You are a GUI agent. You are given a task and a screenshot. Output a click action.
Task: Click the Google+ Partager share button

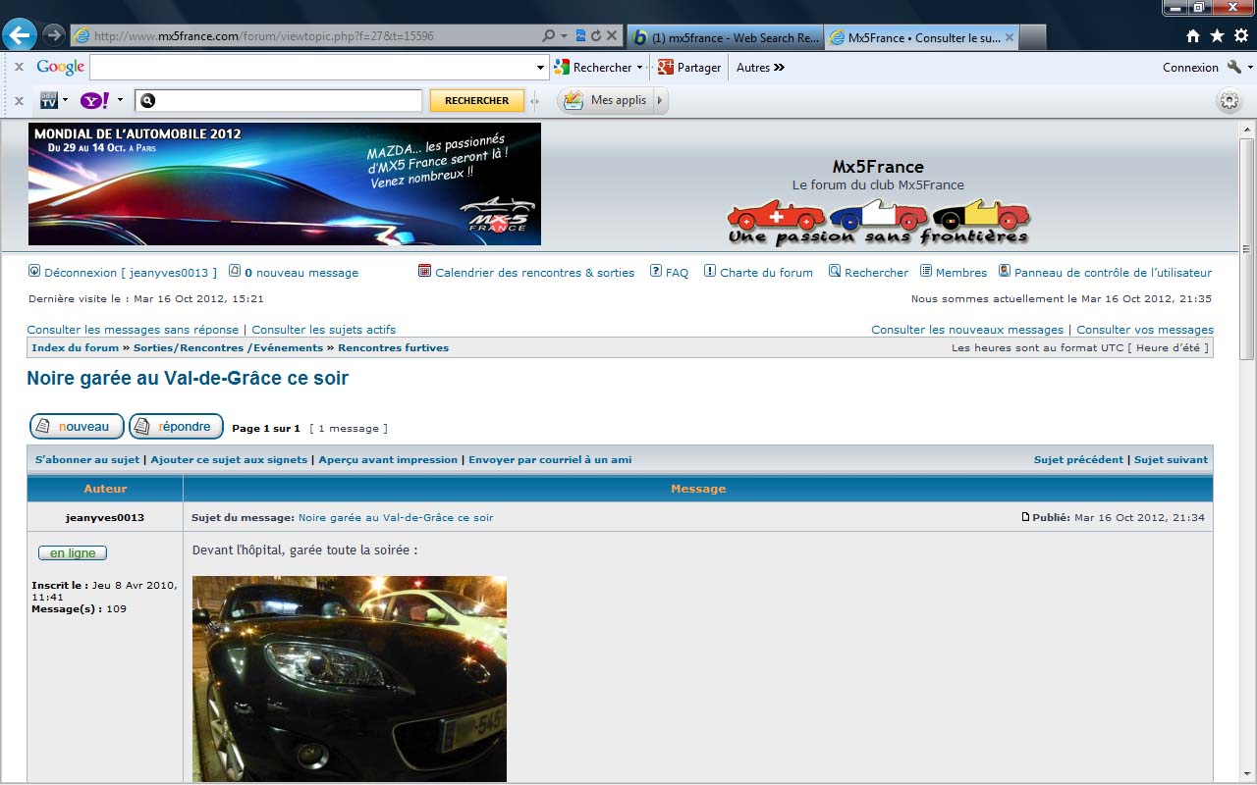tap(689, 68)
